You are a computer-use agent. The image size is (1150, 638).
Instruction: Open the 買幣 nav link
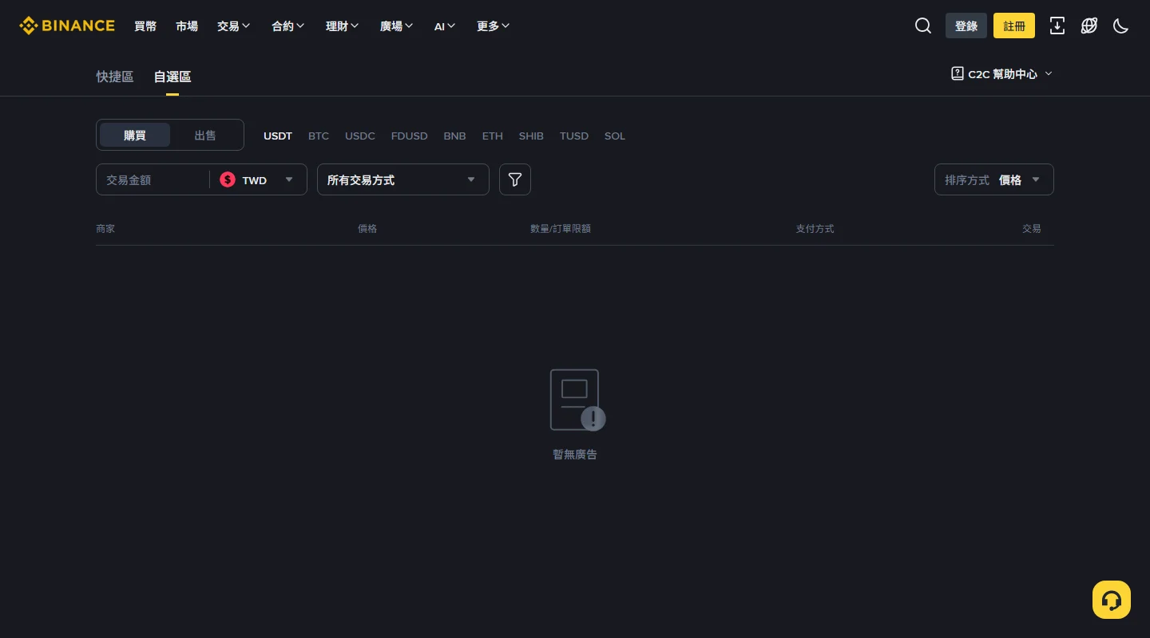(x=145, y=26)
